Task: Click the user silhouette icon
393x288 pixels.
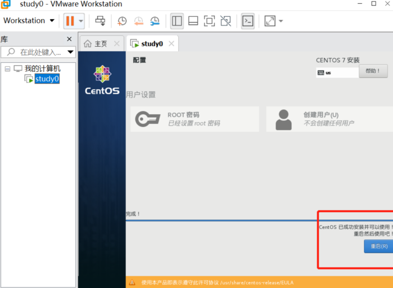Action: pos(283,120)
